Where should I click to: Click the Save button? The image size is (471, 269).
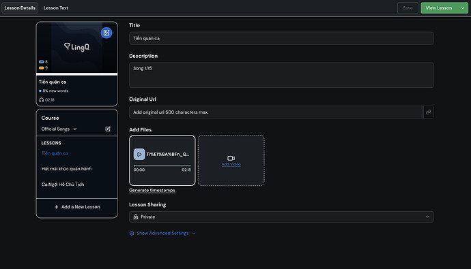pos(408,7)
